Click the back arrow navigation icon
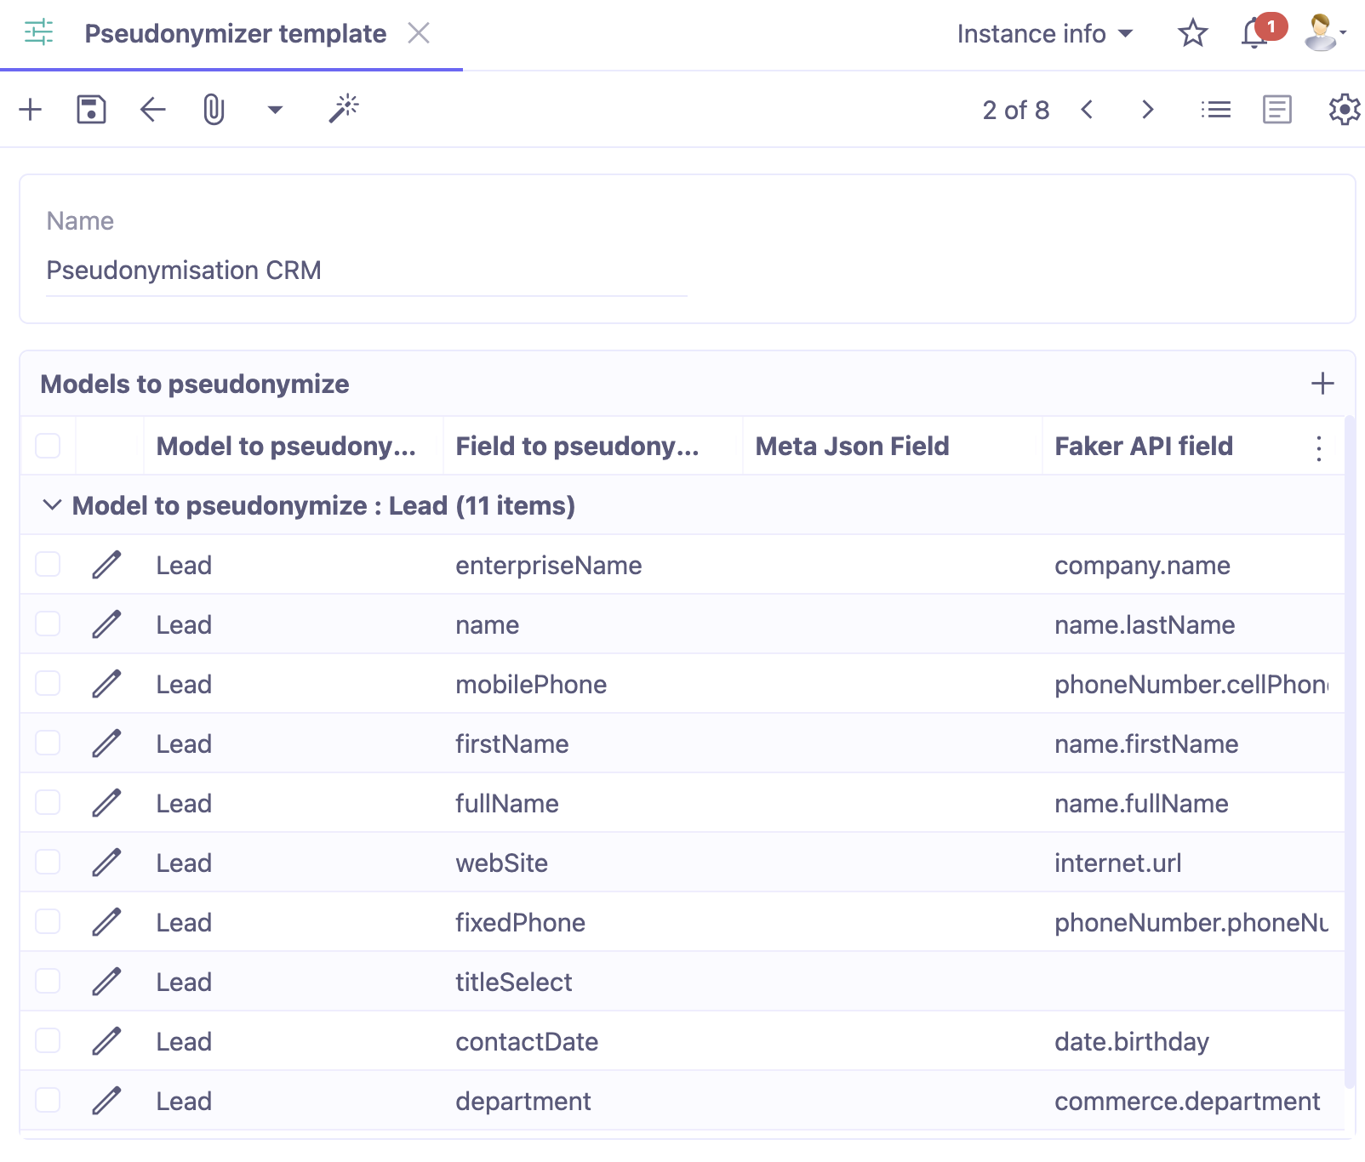 click(x=152, y=109)
